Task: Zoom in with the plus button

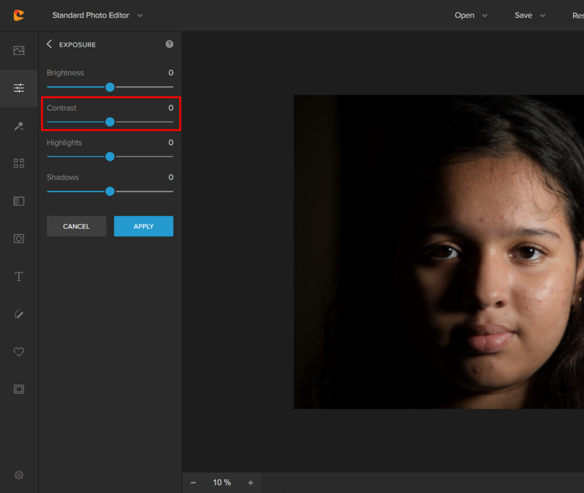Action: tap(250, 483)
